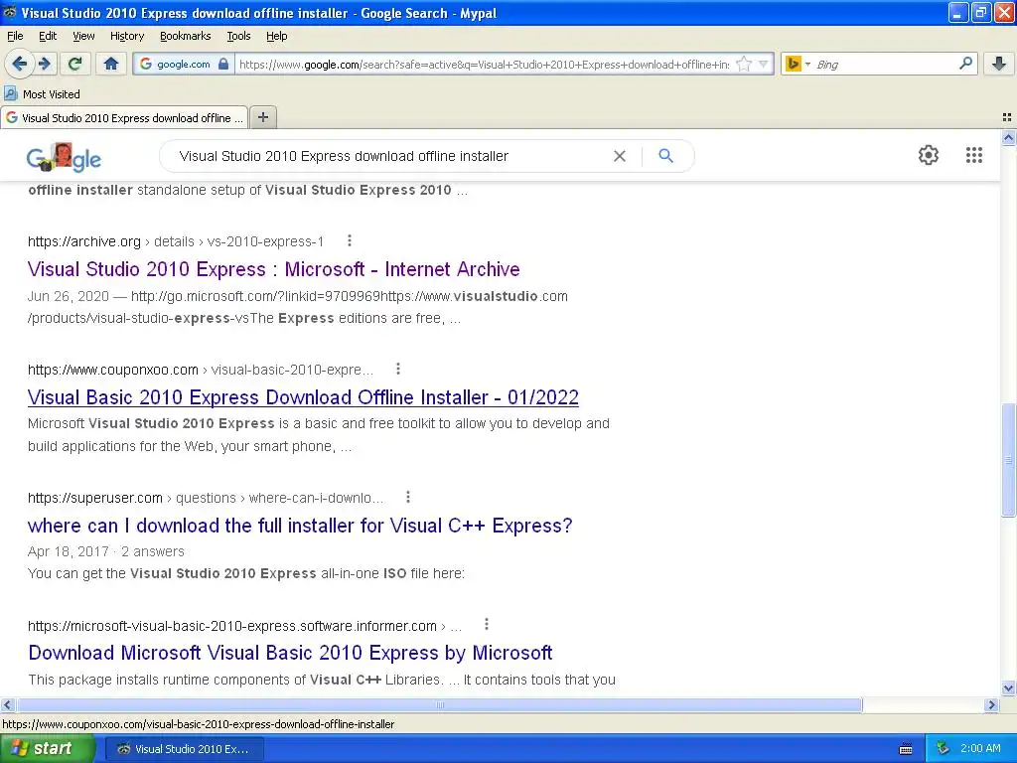Click the network tray icon near clock

(942, 748)
